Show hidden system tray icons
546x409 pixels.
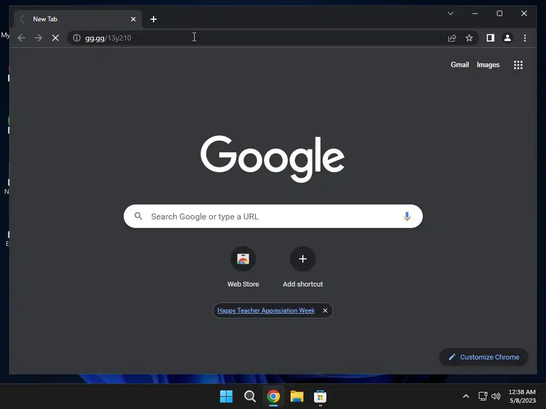click(x=465, y=396)
